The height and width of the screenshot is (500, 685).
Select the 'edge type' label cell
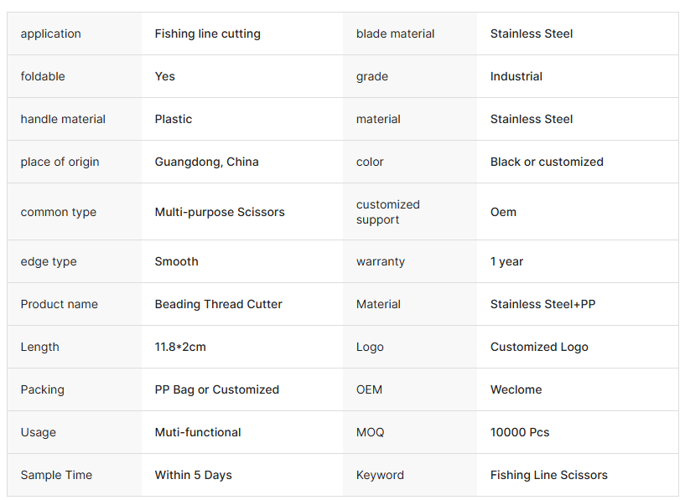point(49,261)
